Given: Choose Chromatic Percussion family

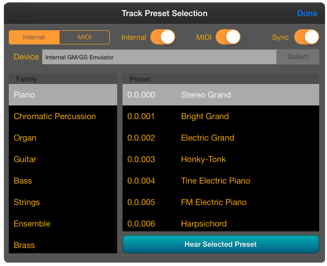Looking at the screenshot, I should [x=63, y=116].
